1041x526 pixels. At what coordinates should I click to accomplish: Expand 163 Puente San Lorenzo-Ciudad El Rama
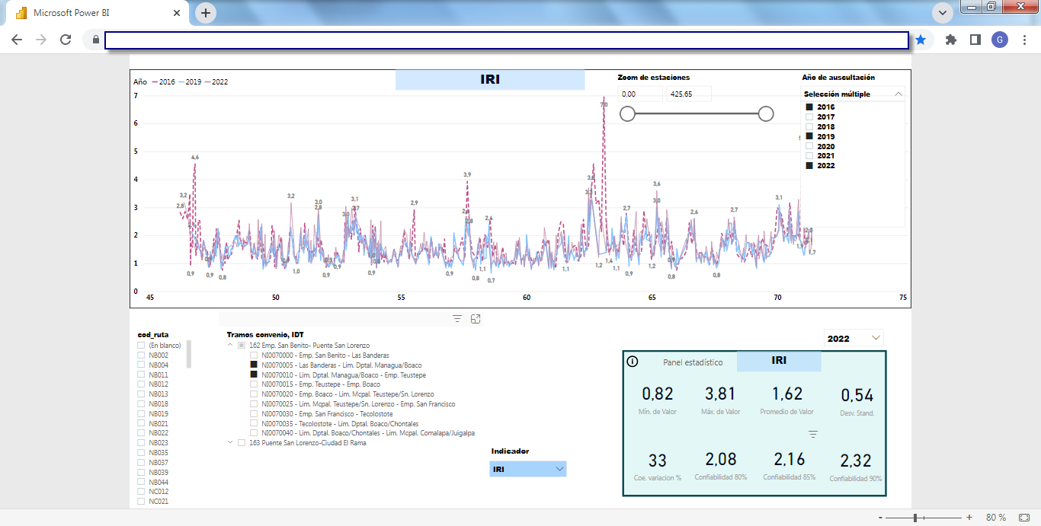[x=231, y=442]
